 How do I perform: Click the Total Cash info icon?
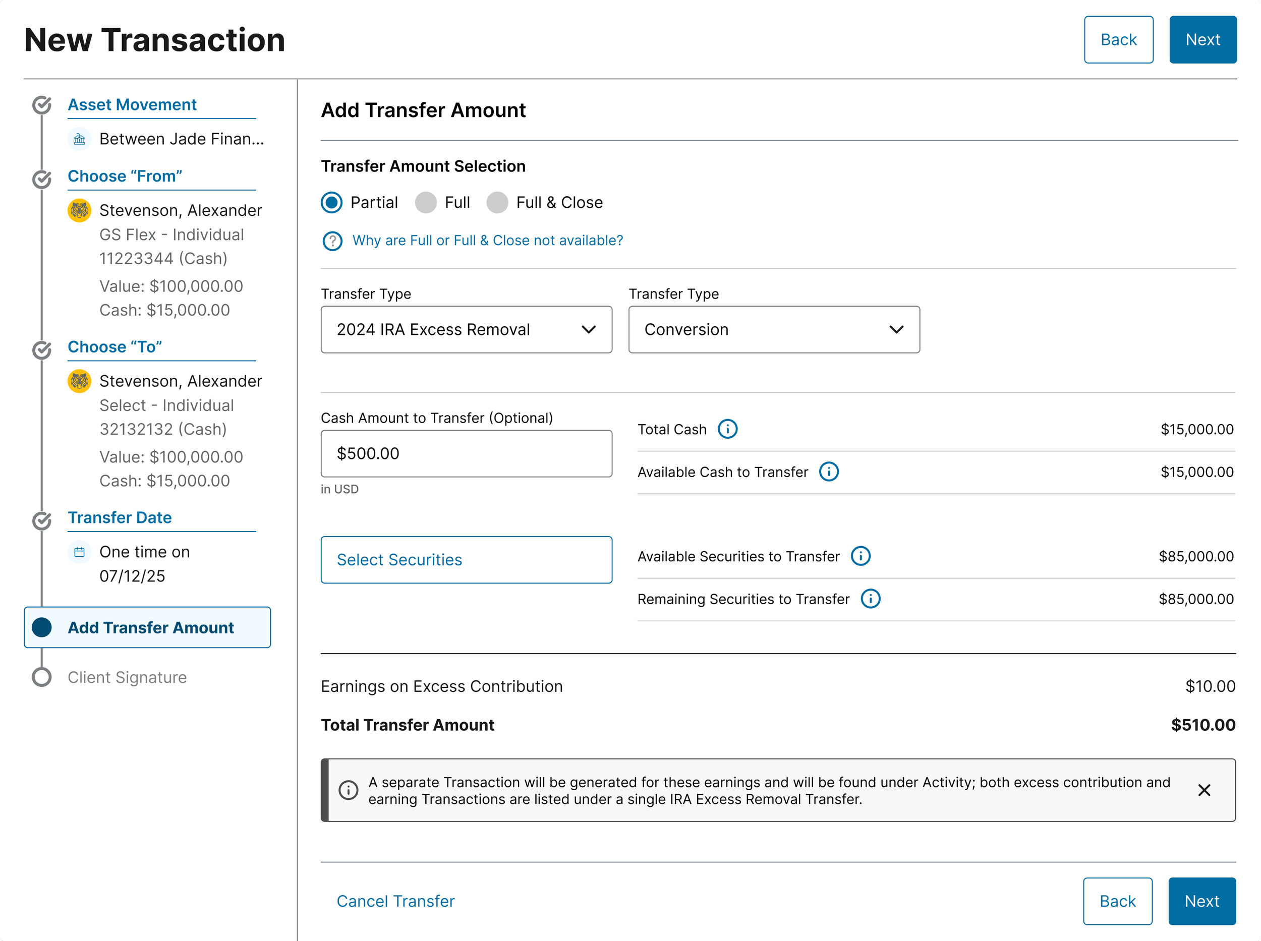(727, 429)
